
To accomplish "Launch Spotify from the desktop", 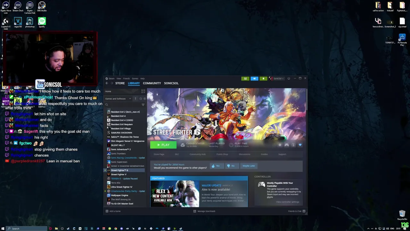I will click(42, 22).
